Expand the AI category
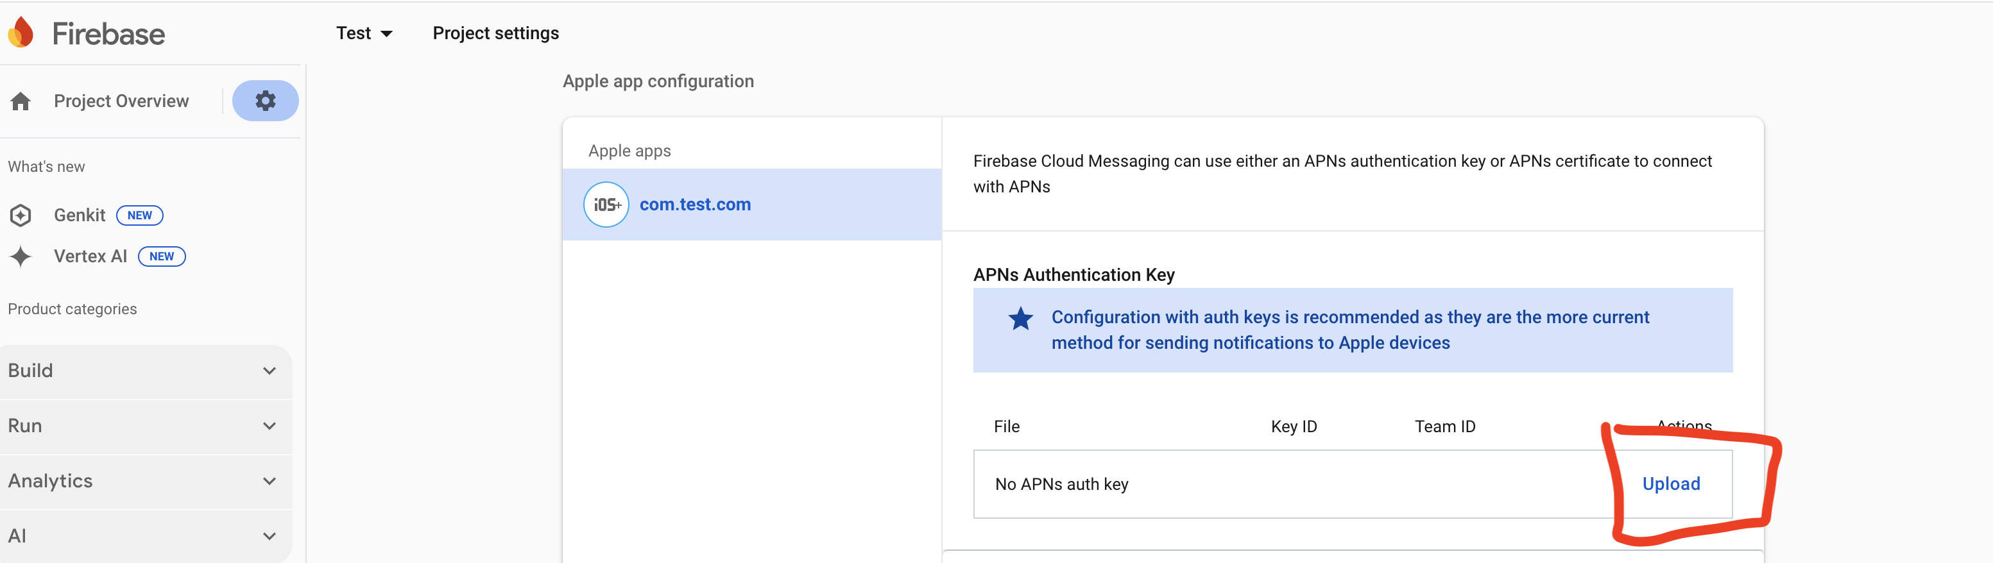Viewport: 1993px width, 563px height. tap(146, 535)
